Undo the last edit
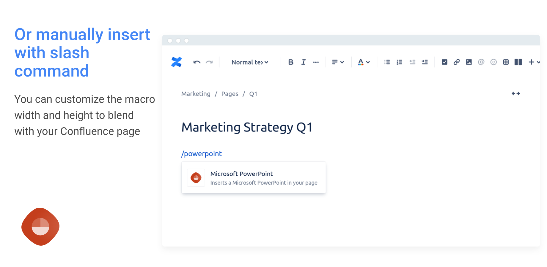The width and height of the screenshot is (547, 267). click(197, 62)
